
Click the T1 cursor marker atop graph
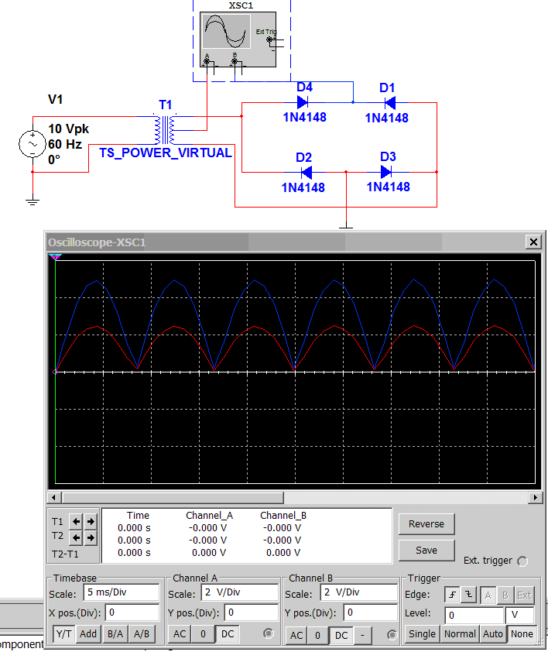tap(55, 257)
